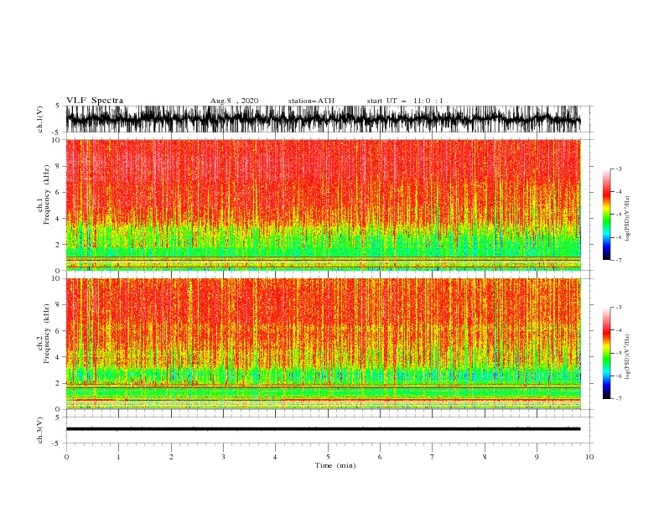664x513 pixels.
Task: Click time axis tick label "7"
Action: [433, 457]
